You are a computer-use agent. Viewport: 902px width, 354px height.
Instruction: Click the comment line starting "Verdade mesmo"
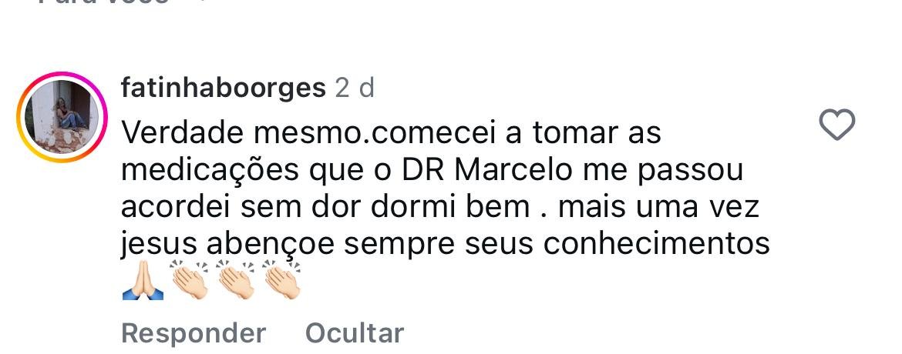click(391, 133)
